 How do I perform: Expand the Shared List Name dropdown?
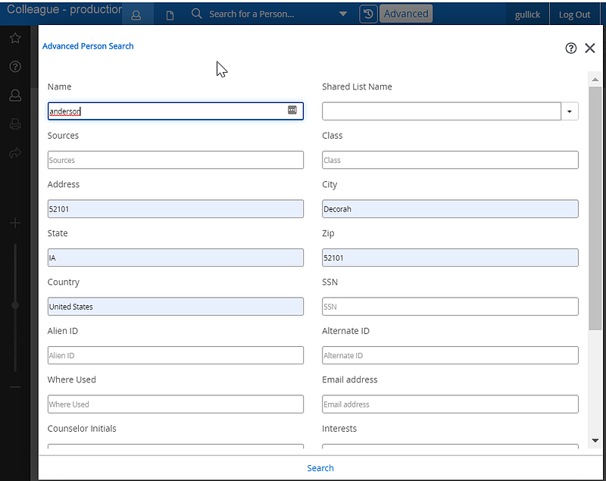coord(570,111)
